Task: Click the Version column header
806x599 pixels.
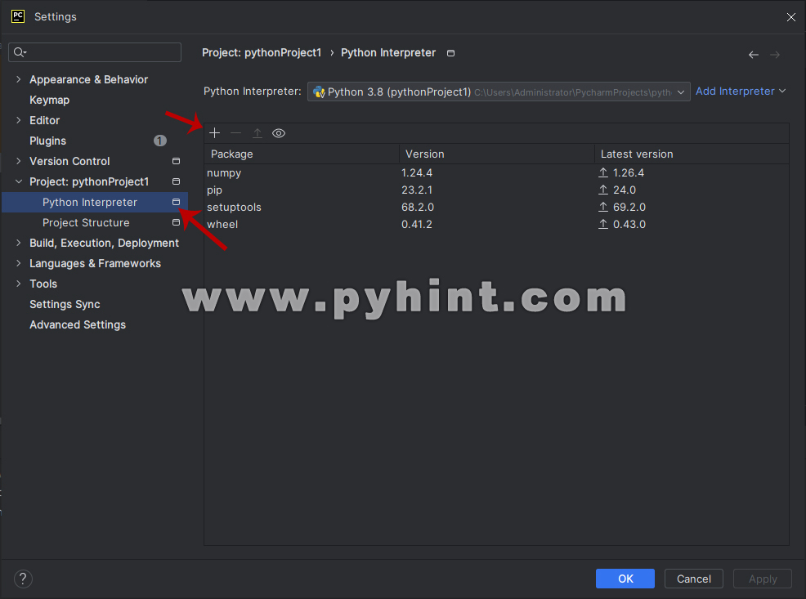Action: [496, 154]
